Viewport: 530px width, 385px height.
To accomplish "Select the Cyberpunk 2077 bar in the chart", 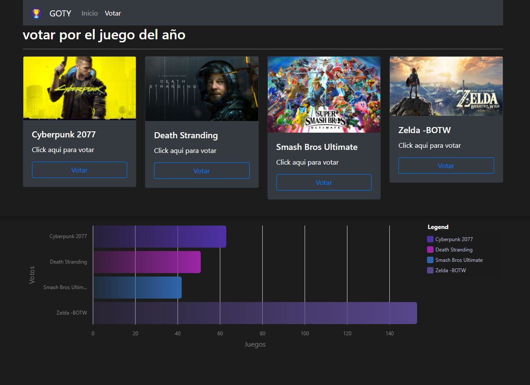I will coord(160,236).
